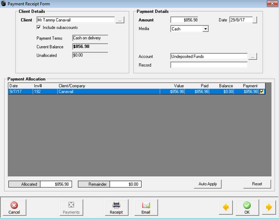The width and height of the screenshot is (279, 219).
Task: Click the Payment column header
Action: pos(246,86)
